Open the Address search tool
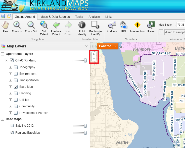This screenshot has width=185, height=148. click(112, 27)
